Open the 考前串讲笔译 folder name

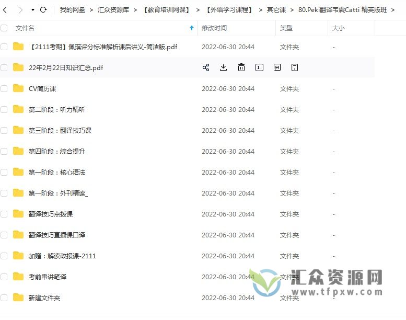click(x=48, y=277)
